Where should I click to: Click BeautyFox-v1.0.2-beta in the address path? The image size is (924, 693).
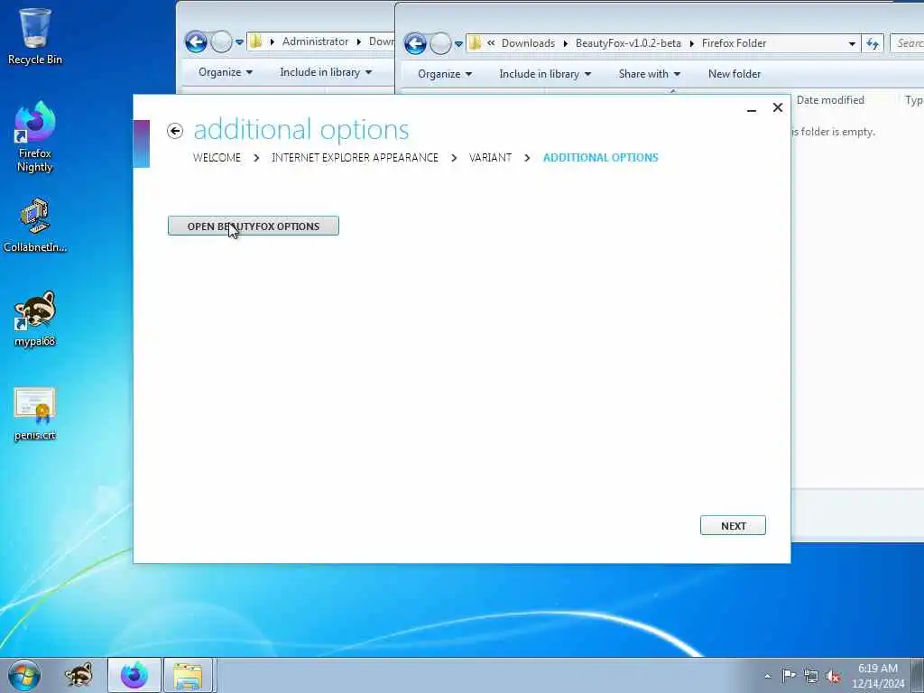point(628,43)
